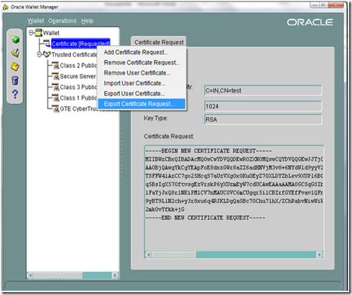
Task: Click tree panel scrollbar left arrow
Action: click(x=30, y=276)
